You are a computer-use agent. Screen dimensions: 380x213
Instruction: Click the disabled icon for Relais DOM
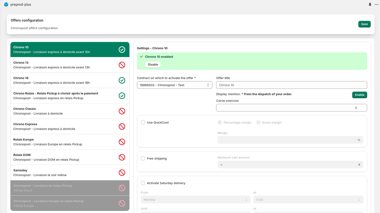coord(122,157)
